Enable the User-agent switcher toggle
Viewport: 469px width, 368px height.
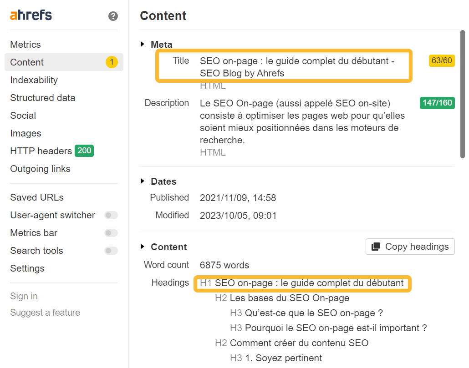[111, 215]
